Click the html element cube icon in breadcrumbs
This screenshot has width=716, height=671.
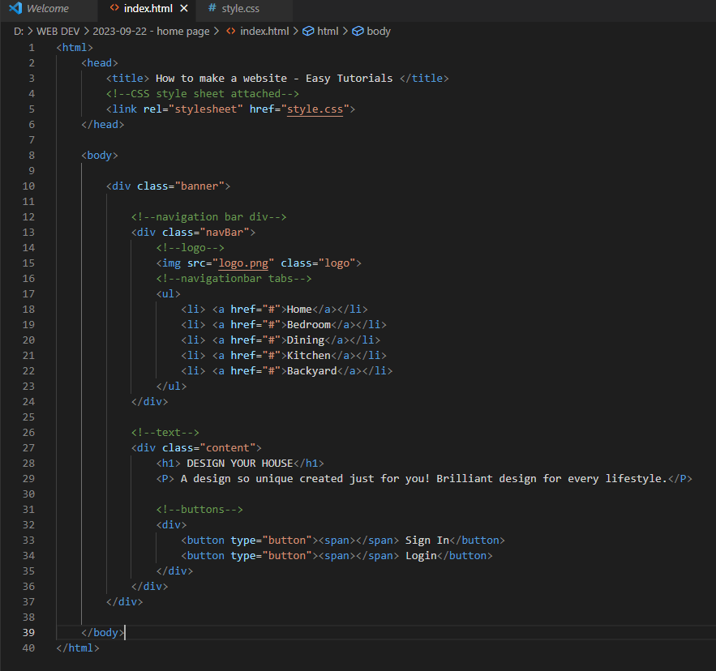[x=308, y=32]
